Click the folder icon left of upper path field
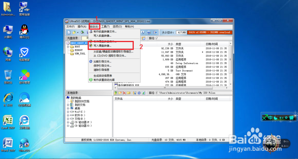The width and height of the screenshot is (298, 159). tap(144, 38)
